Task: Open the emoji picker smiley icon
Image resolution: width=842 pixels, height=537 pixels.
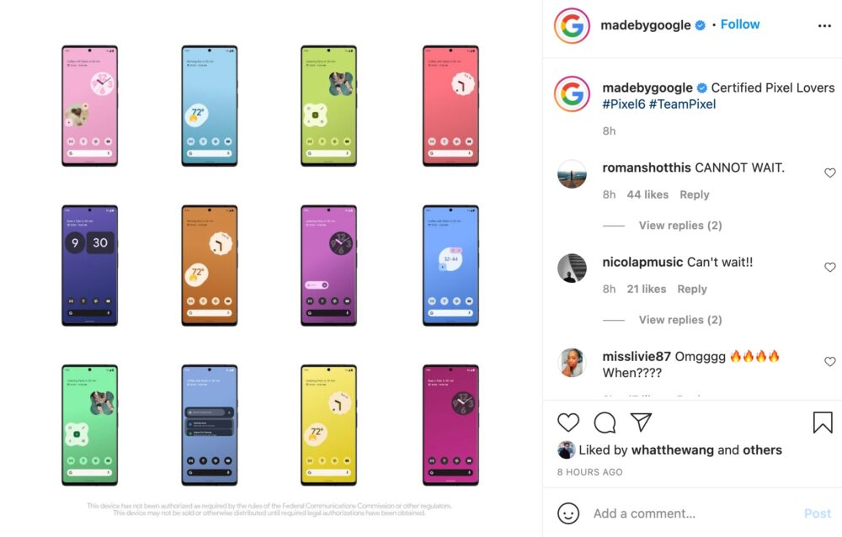Action: 568,513
